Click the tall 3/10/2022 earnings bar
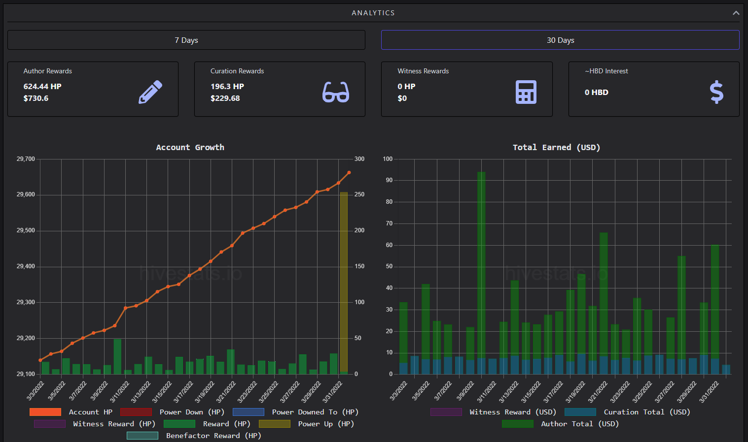This screenshot has width=748, height=442. [481, 273]
